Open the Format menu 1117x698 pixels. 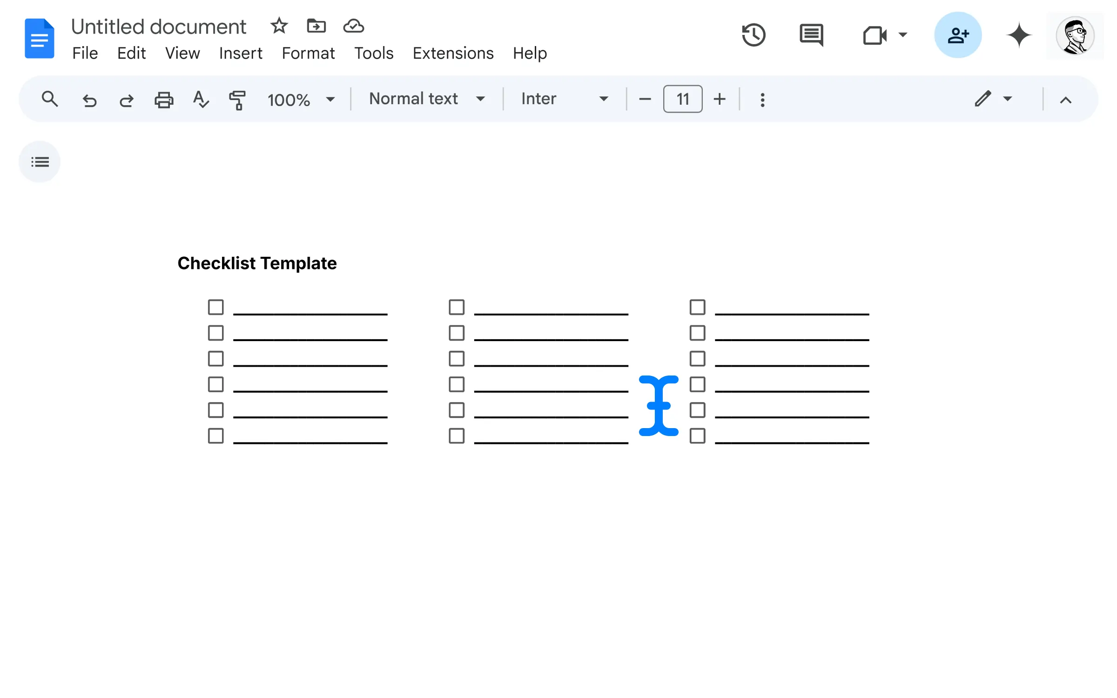tap(308, 53)
